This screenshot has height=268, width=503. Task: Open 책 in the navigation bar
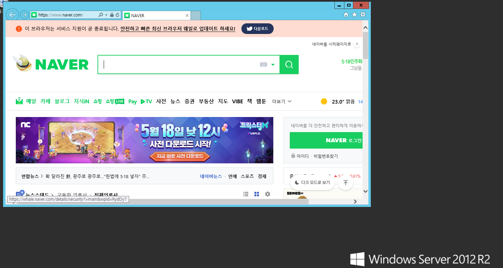pyautogui.click(x=250, y=101)
